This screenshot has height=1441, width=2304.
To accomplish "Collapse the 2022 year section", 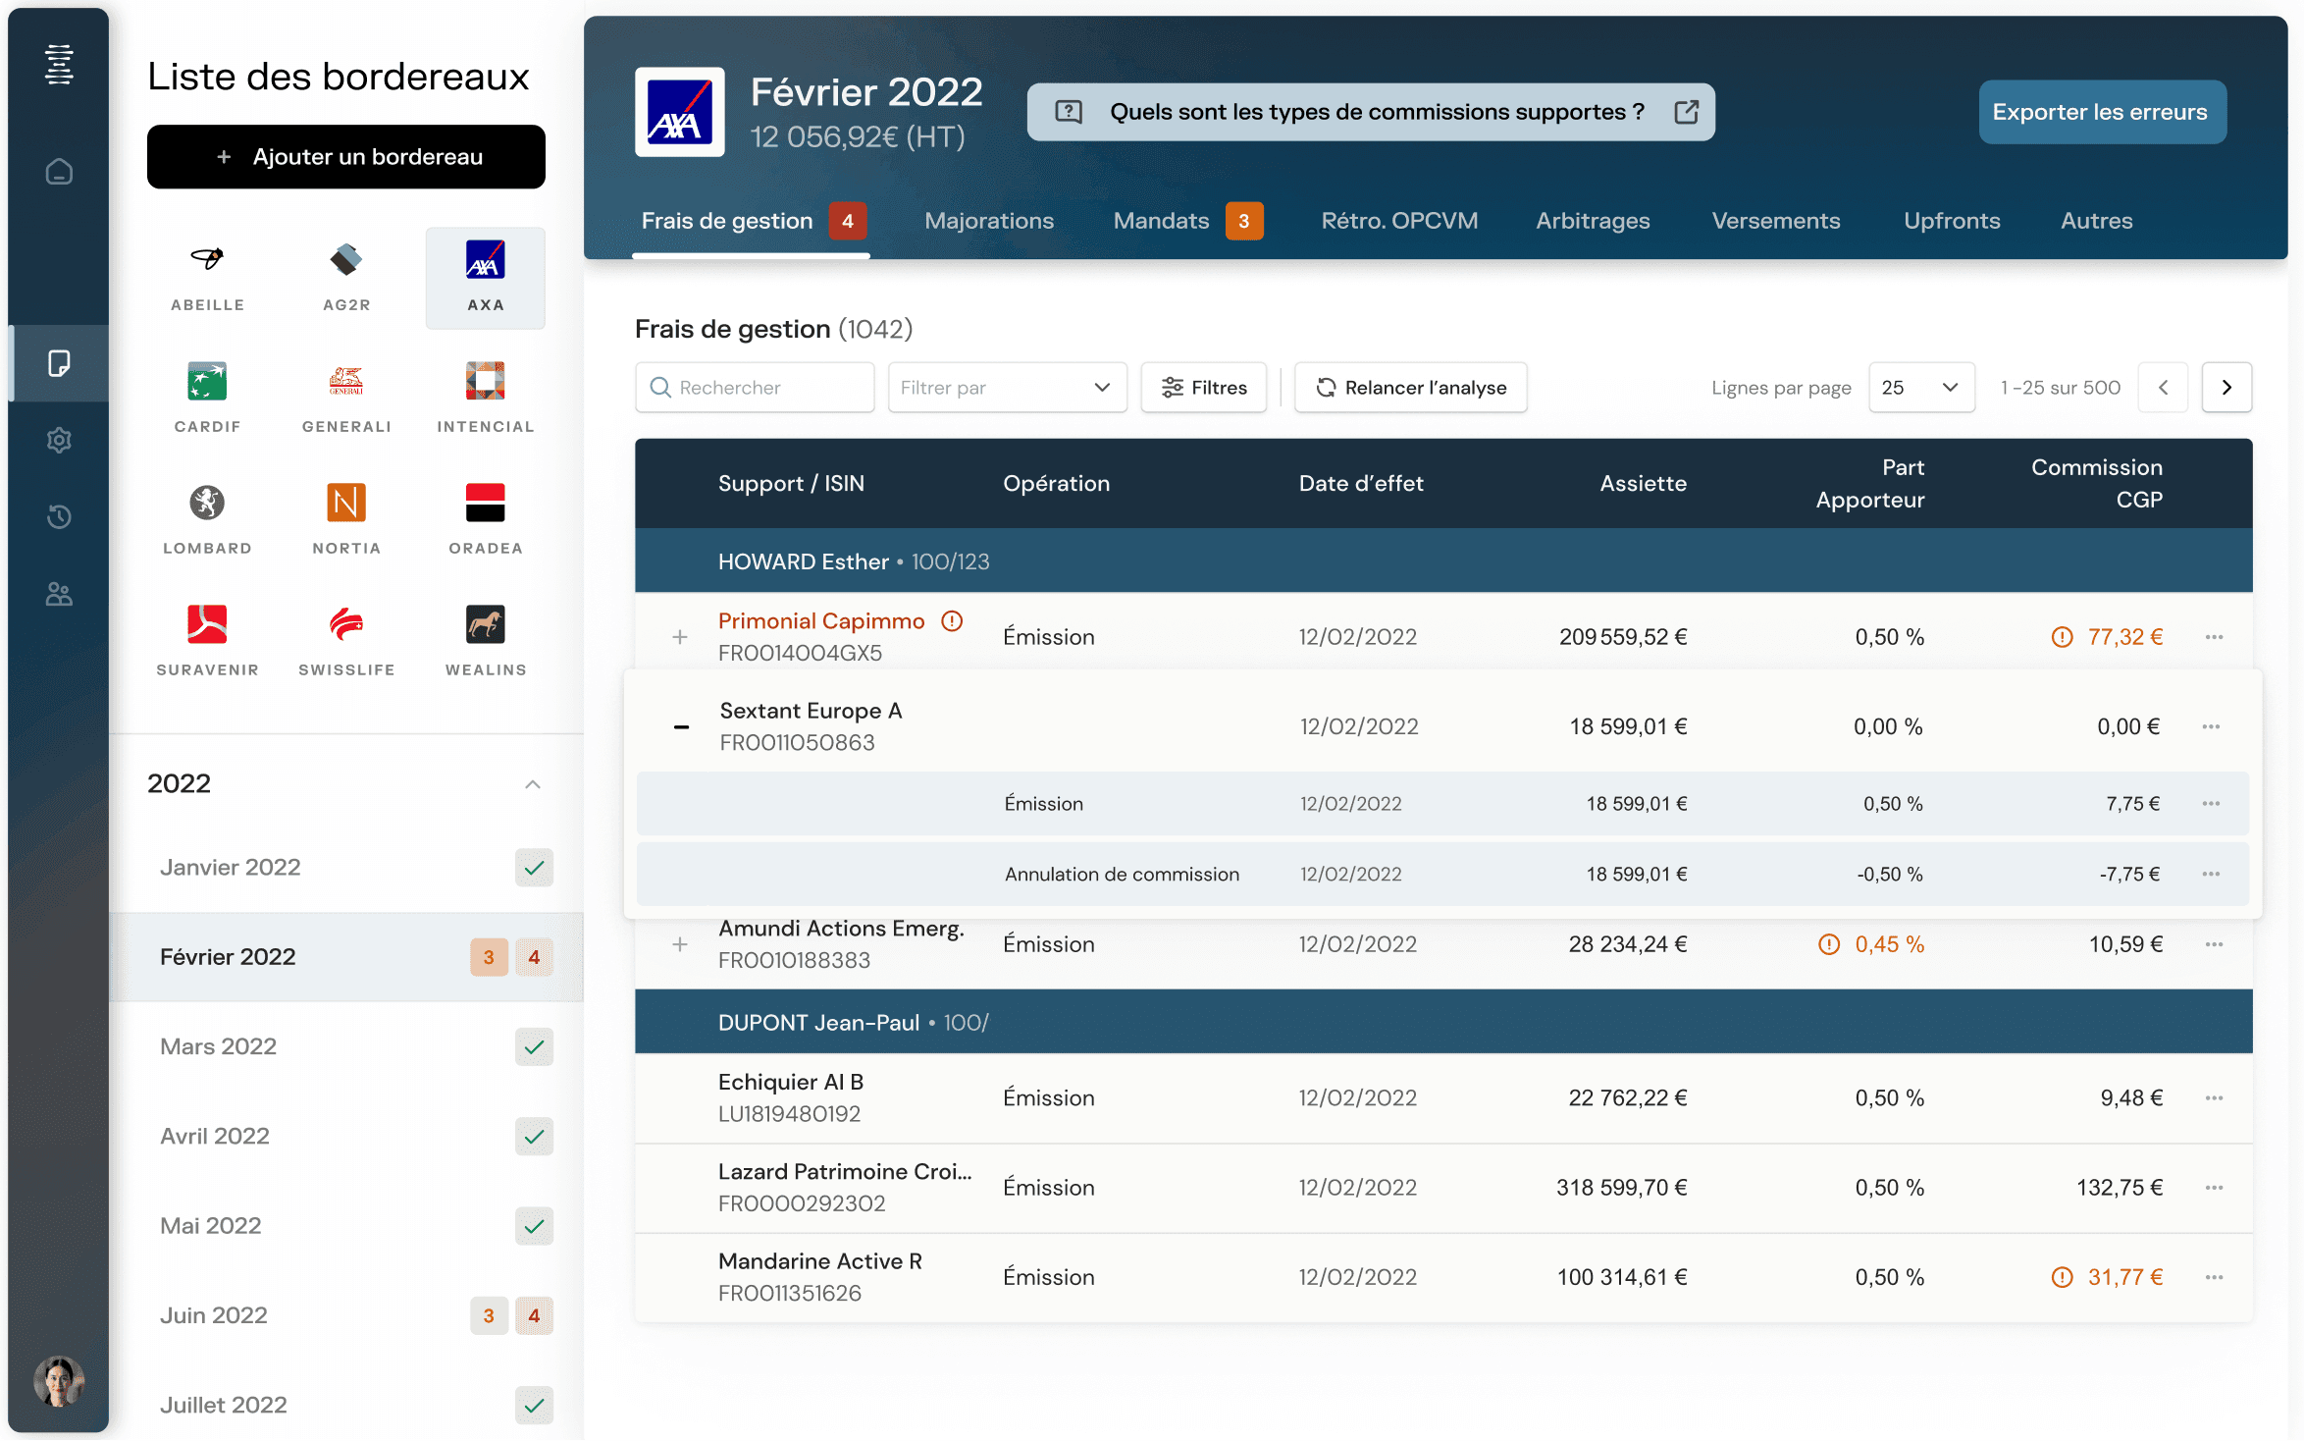I will tap(533, 784).
